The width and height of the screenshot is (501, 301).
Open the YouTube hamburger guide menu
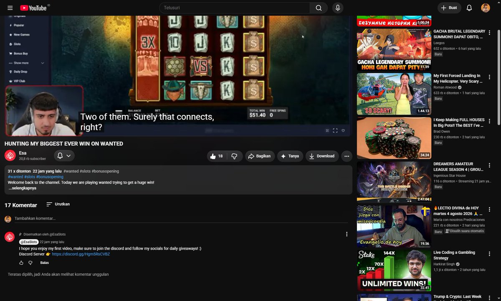[x=10, y=8]
